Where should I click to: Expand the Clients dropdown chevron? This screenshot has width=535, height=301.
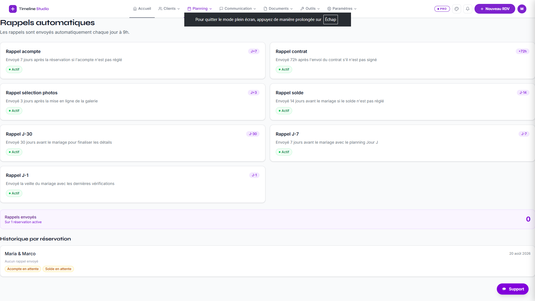[x=179, y=9]
